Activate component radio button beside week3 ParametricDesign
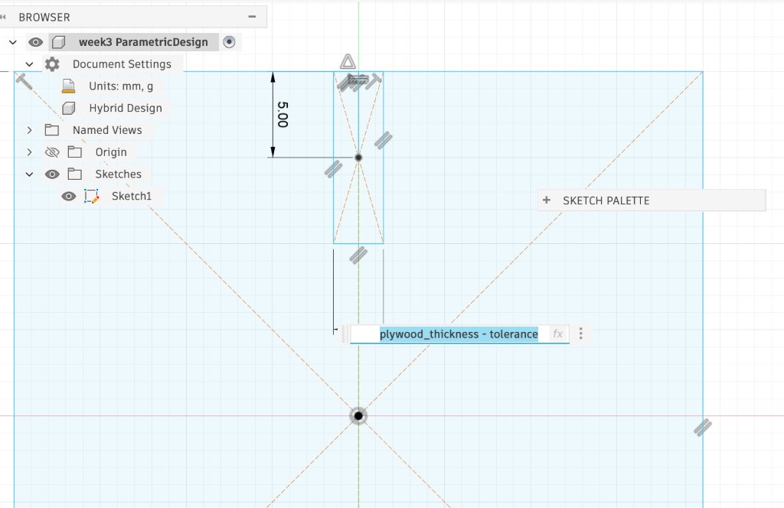This screenshot has height=508, width=784. pos(229,42)
